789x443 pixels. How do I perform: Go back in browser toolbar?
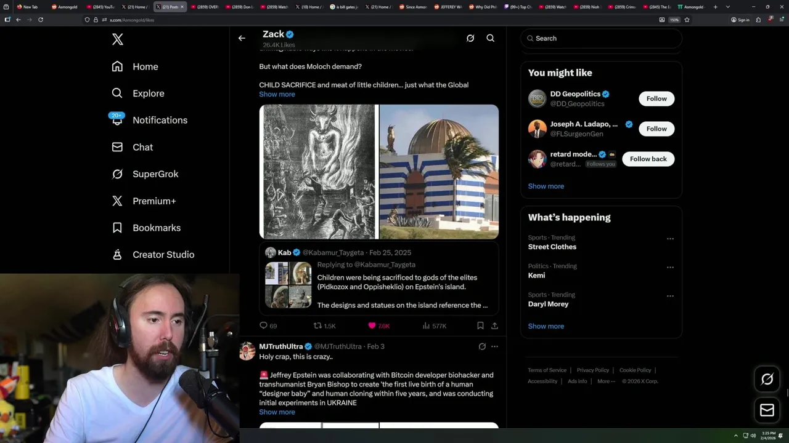click(18, 20)
